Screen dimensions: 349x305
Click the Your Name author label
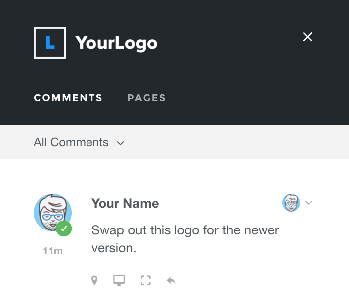pos(125,203)
